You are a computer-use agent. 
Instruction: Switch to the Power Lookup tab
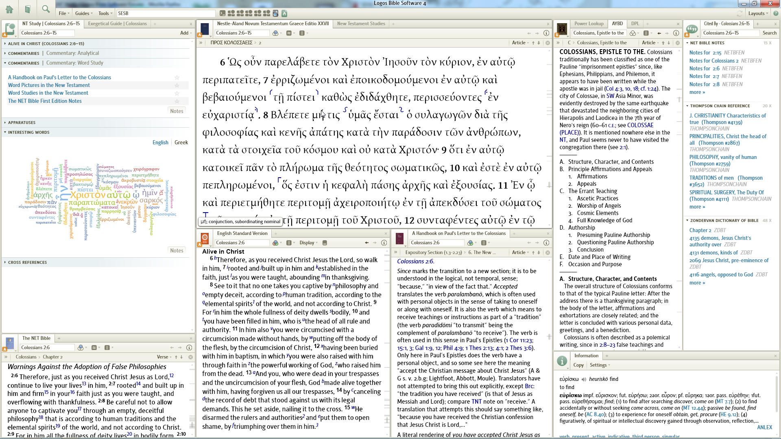click(x=588, y=24)
